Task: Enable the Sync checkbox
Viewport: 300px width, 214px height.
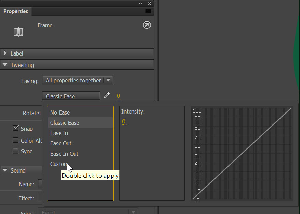Action: point(15,151)
